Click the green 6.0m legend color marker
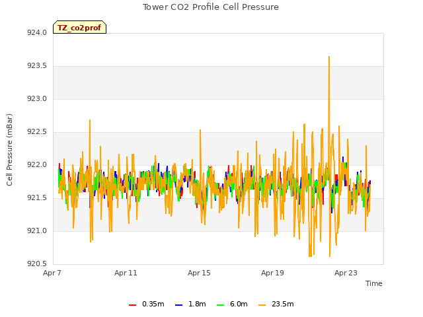423x317 pixels. pos(220,305)
